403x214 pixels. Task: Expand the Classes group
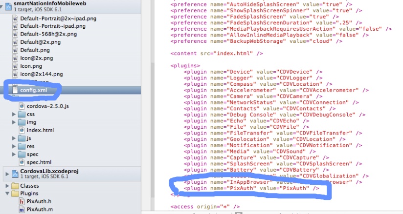click(x=7, y=186)
